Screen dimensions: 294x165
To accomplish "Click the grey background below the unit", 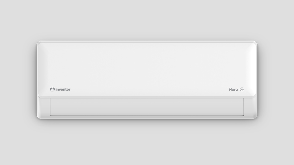I will [147, 142].
